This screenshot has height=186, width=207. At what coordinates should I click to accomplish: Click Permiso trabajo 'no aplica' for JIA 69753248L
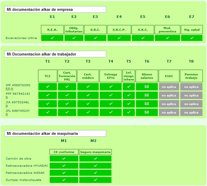pos(191,104)
